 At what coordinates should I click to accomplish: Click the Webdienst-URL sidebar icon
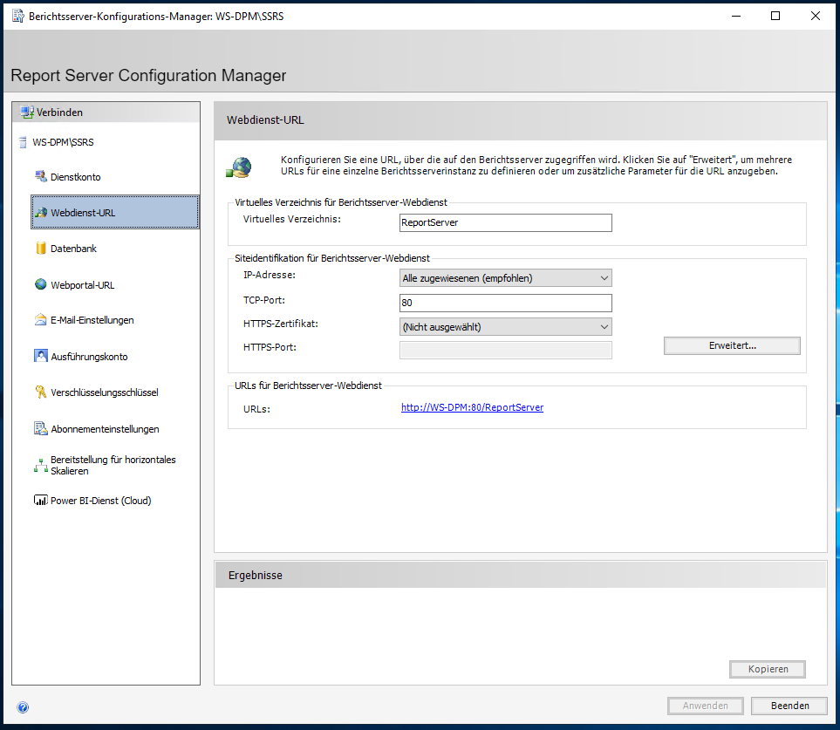tap(41, 212)
